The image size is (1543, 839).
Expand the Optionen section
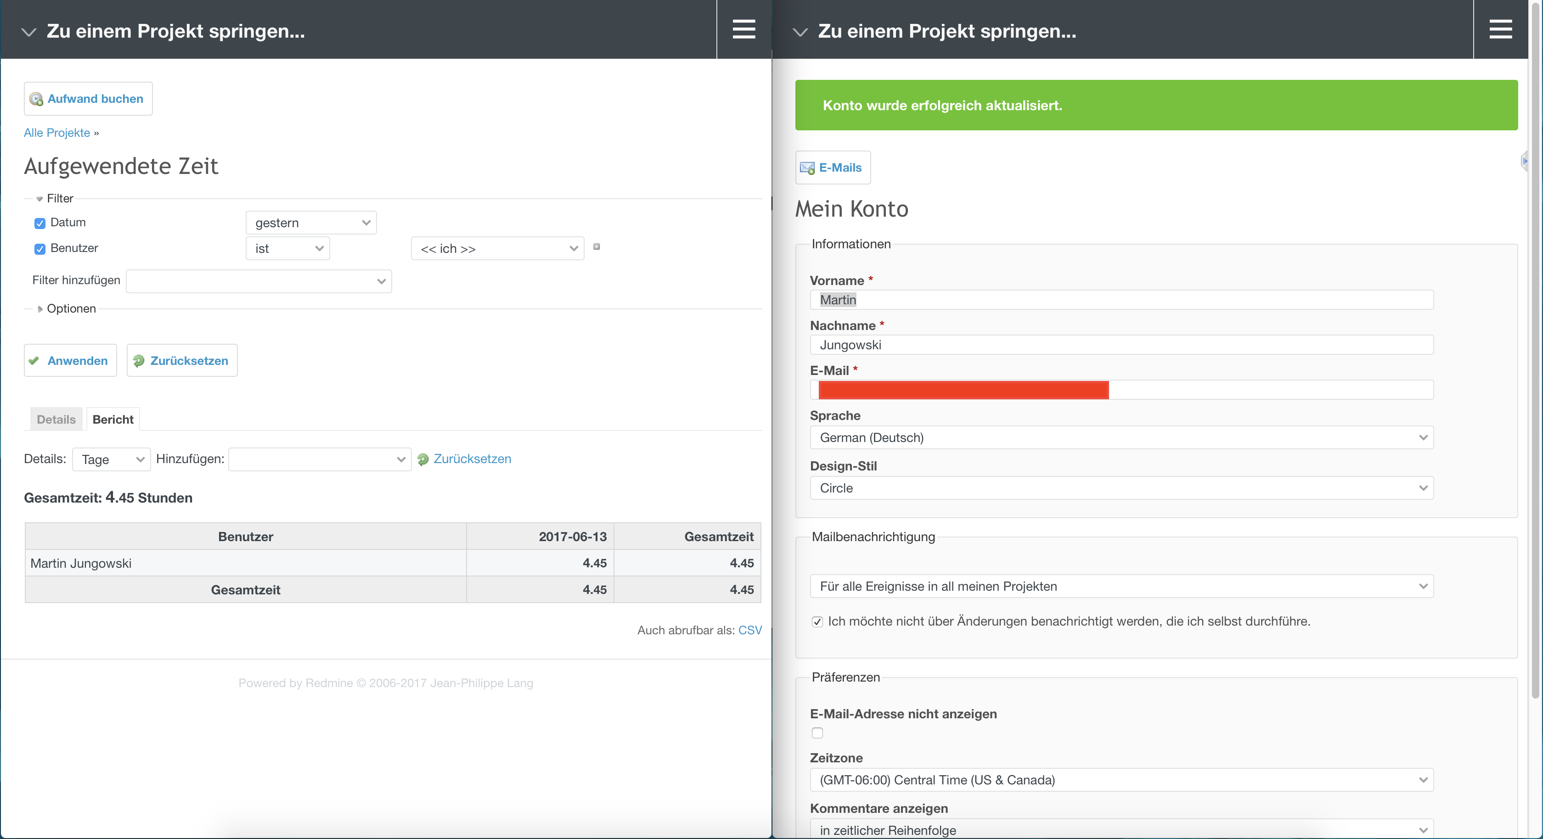click(x=66, y=308)
